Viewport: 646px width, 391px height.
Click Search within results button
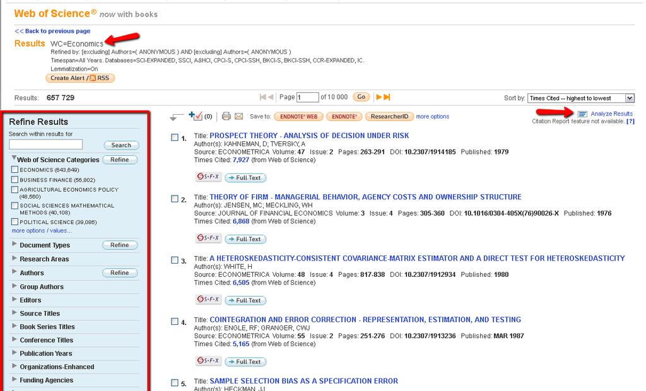[121, 145]
